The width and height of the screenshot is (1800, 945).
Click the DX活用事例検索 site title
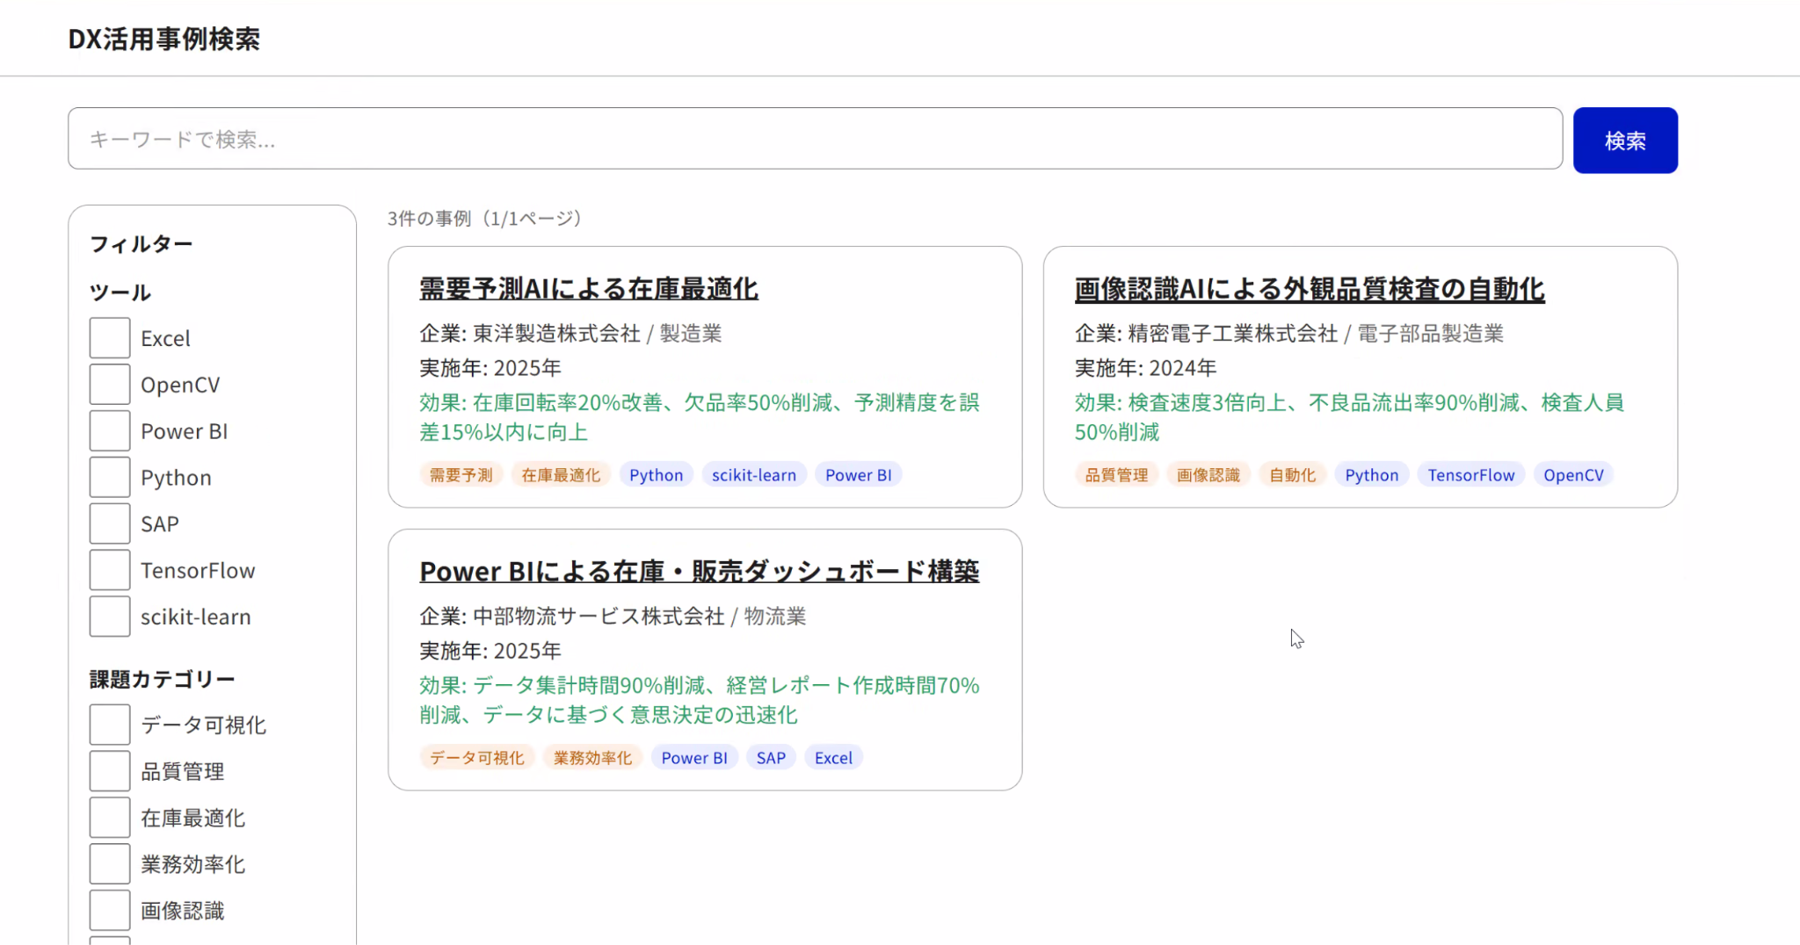(164, 39)
